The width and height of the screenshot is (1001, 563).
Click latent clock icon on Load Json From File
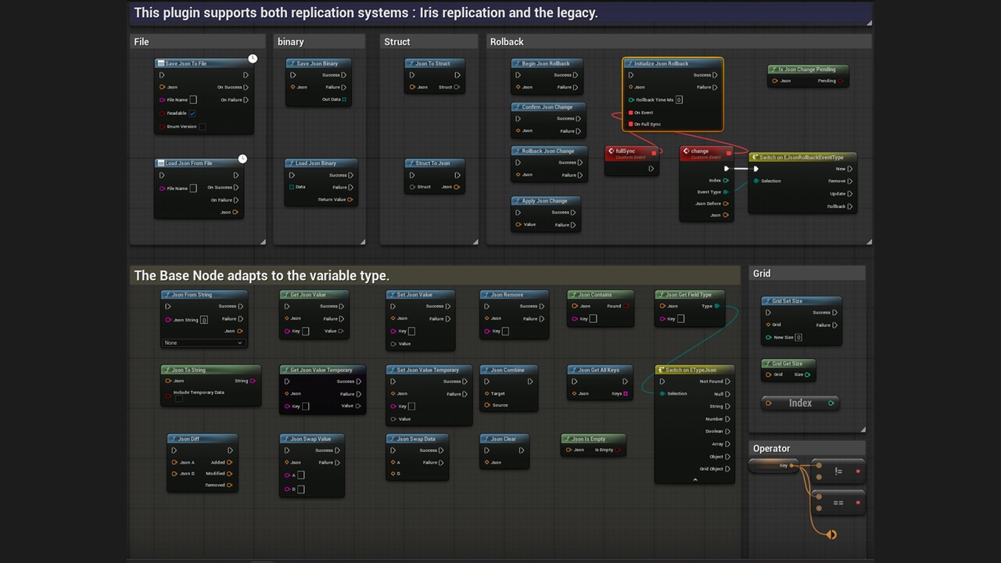pos(242,159)
